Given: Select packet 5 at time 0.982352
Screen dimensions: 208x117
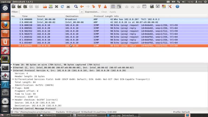Looking at the screenshot, I should point(109,31).
